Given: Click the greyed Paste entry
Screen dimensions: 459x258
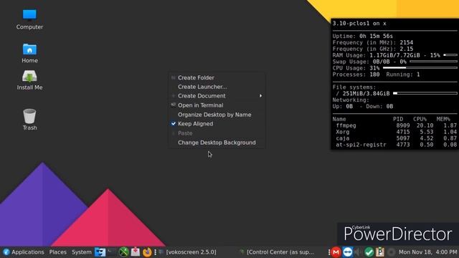Looking at the screenshot, I should [x=217, y=133].
